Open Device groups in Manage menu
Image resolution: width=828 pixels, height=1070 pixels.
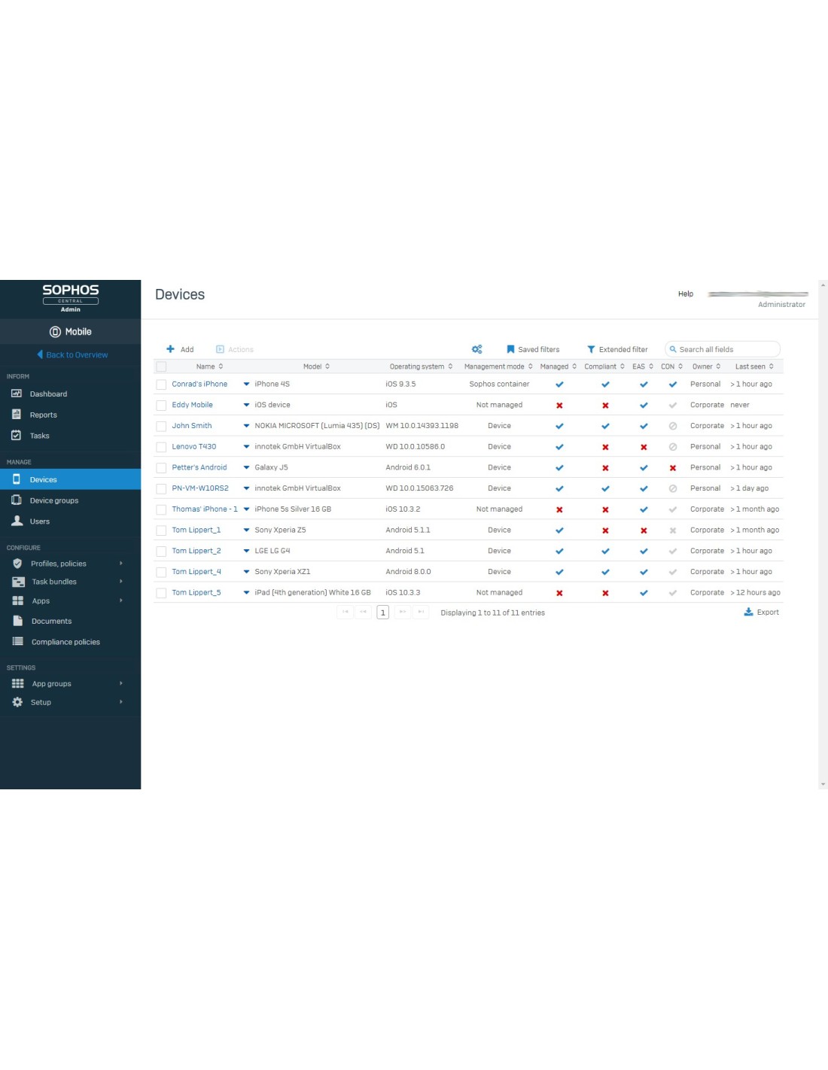[53, 500]
